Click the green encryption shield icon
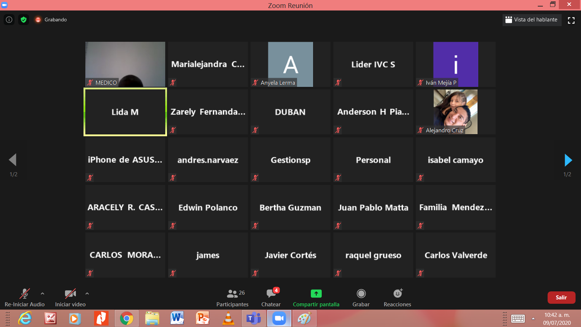This screenshot has height=327, width=581. tap(24, 20)
